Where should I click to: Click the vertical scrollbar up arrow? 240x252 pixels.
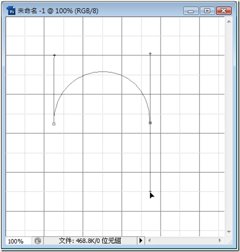229,21
